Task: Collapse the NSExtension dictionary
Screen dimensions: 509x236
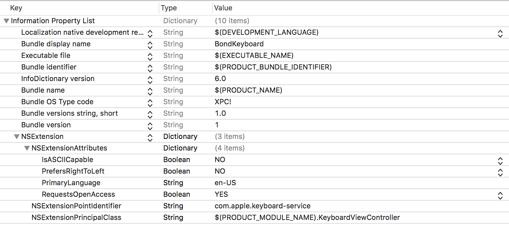Action: (17, 137)
